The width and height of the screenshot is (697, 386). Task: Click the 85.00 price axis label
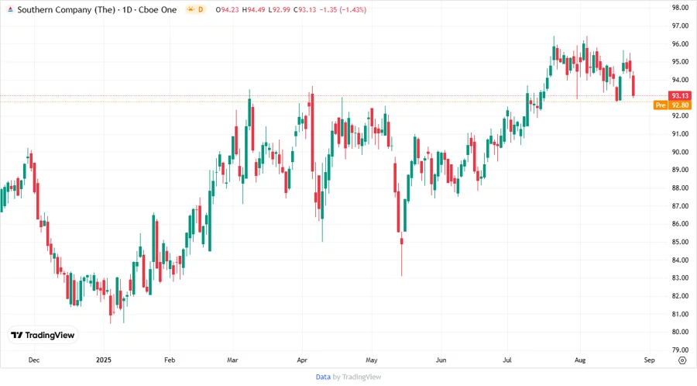[680, 242]
